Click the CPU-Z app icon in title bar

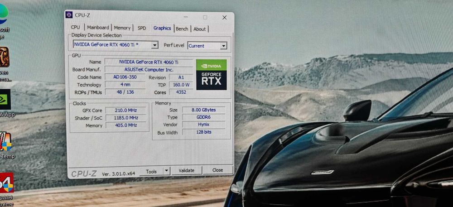point(69,15)
